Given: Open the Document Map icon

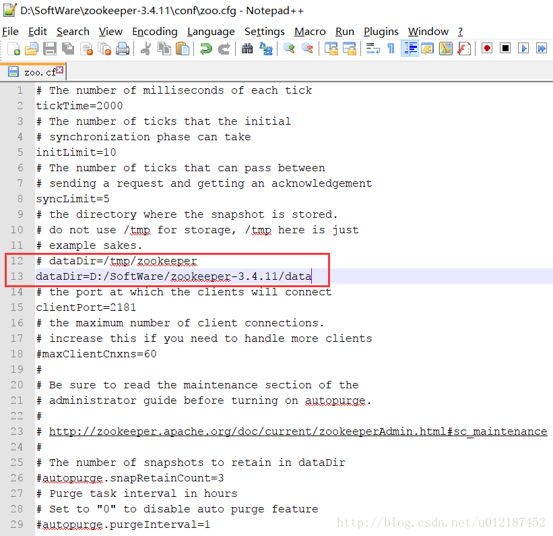Looking at the screenshot, I should [446, 49].
